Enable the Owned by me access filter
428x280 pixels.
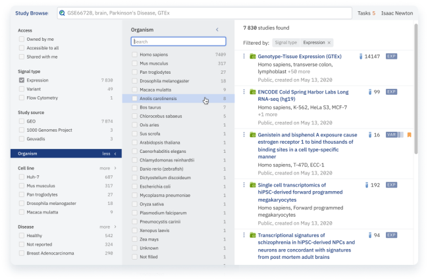coord(22,39)
